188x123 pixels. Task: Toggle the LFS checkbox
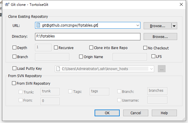154,56
